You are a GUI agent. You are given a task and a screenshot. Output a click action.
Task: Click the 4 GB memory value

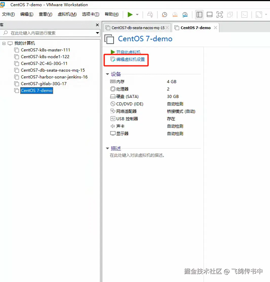pyautogui.click(x=171, y=82)
